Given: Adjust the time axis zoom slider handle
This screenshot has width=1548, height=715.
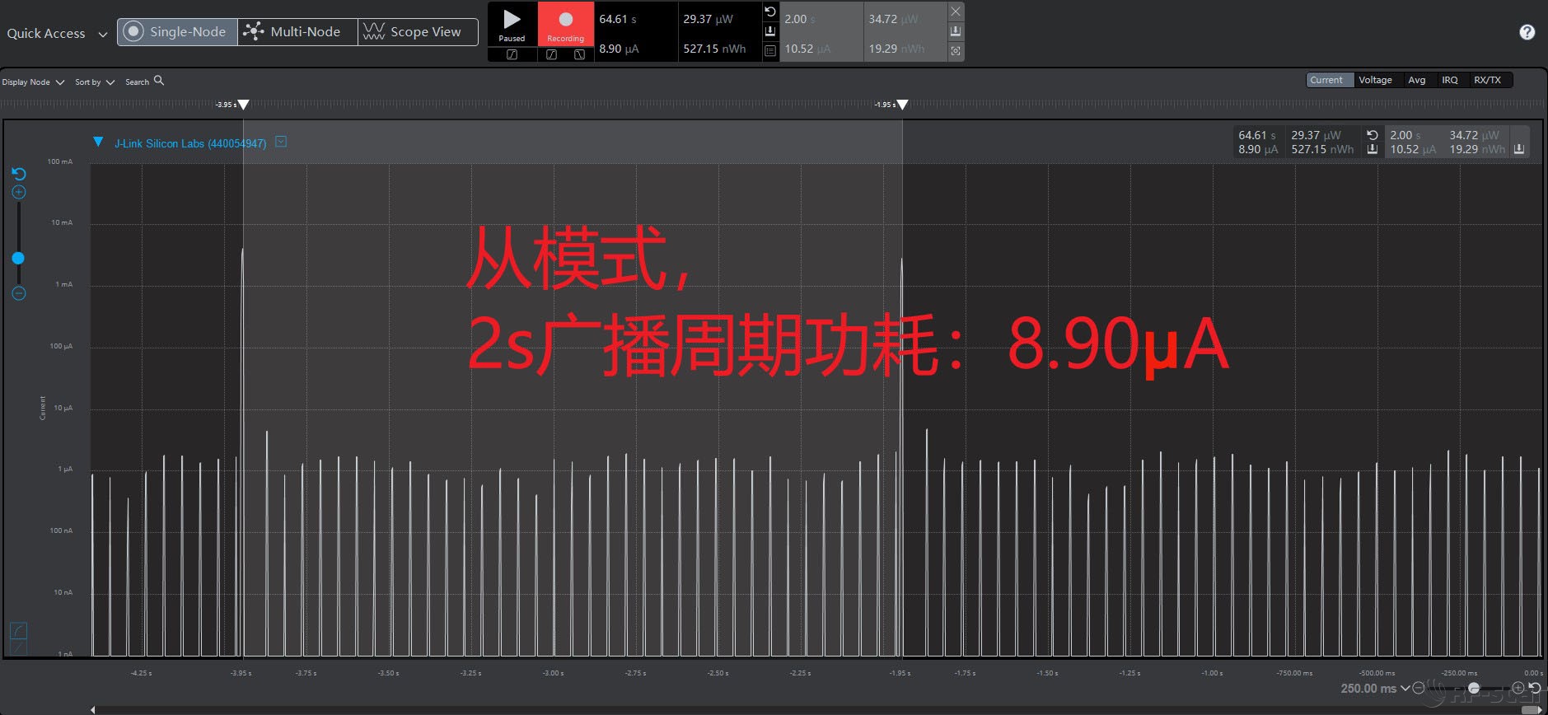Looking at the screenshot, I should (1474, 688).
